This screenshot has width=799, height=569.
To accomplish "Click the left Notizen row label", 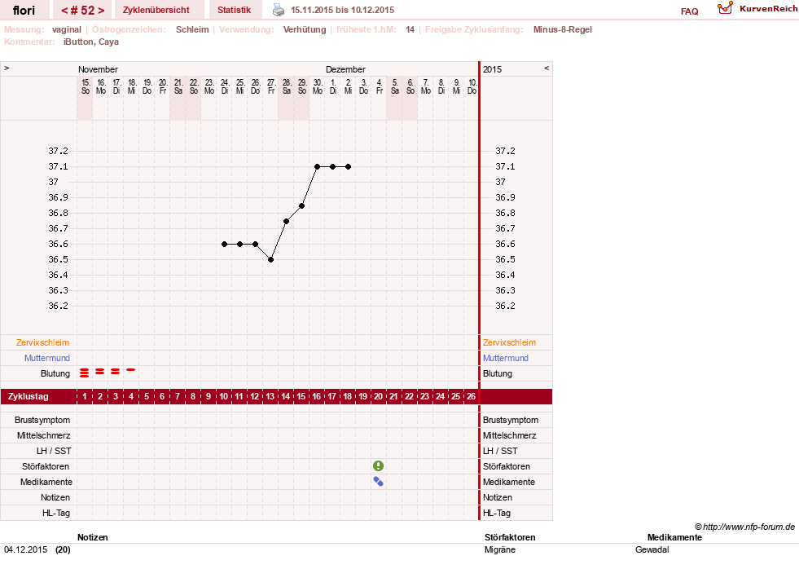I will pyautogui.click(x=55, y=497).
